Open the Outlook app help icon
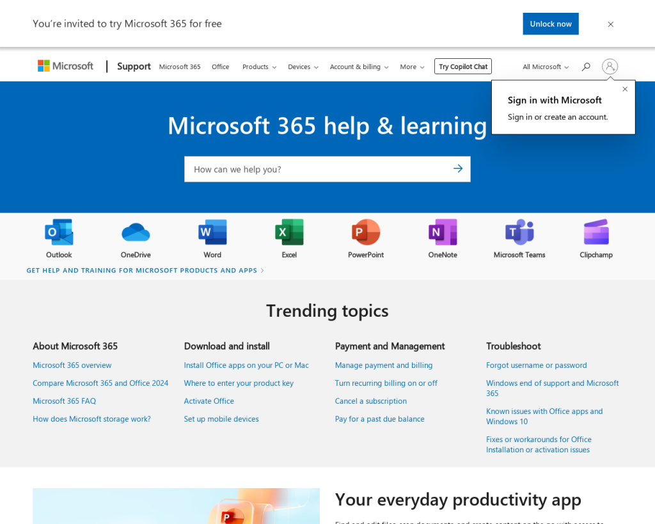 (59, 232)
